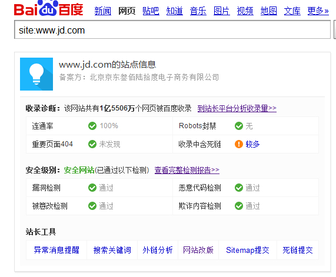Switch to 视频 tab
The height and width of the screenshot is (277, 336).
[245, 11]
